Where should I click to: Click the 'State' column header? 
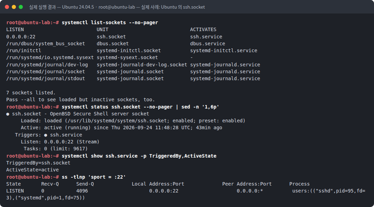(x=14, y=184)
